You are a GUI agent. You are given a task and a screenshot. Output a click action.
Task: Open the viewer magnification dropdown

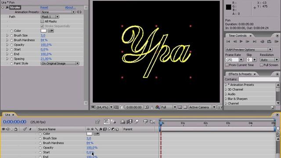tap(104, 107)
